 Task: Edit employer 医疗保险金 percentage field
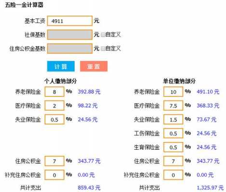173,106
